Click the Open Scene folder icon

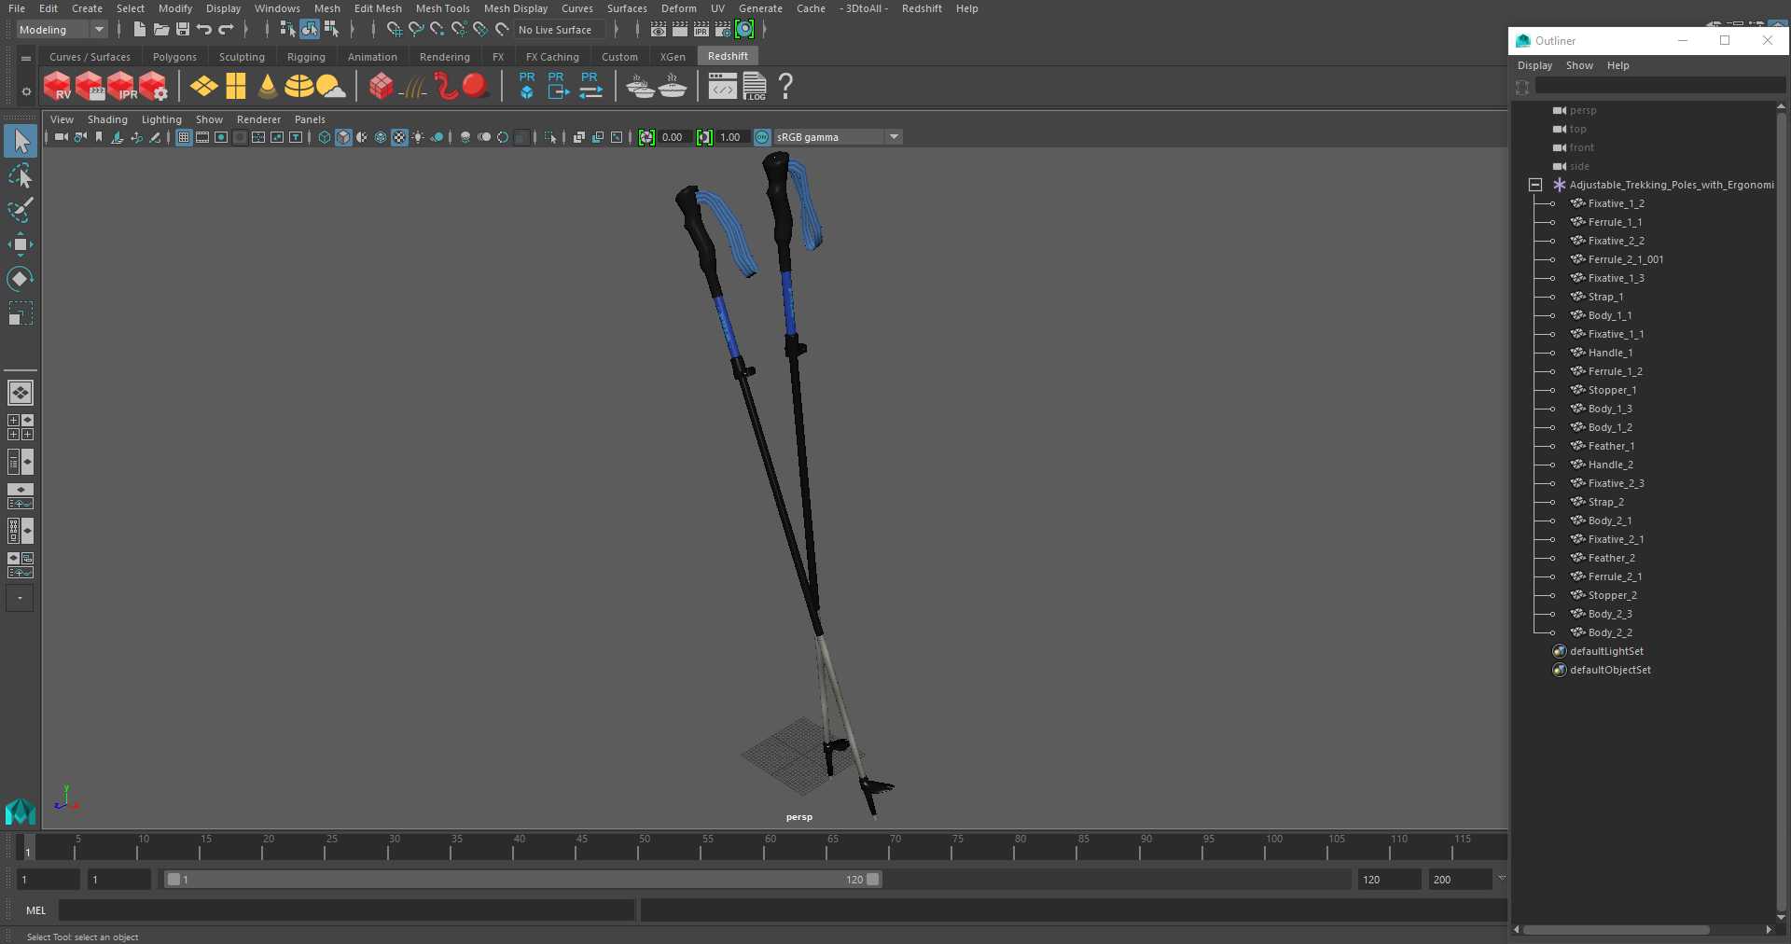160,30
